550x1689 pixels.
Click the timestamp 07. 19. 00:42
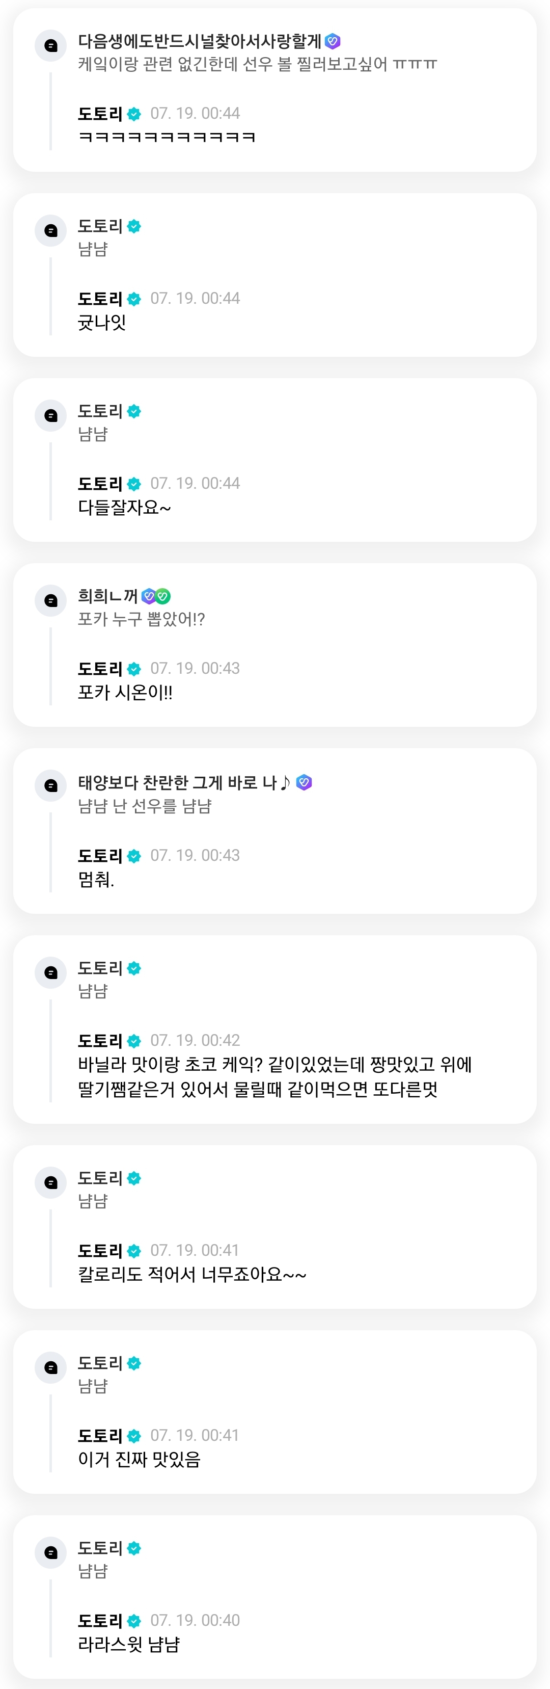tap(196, 1041)
